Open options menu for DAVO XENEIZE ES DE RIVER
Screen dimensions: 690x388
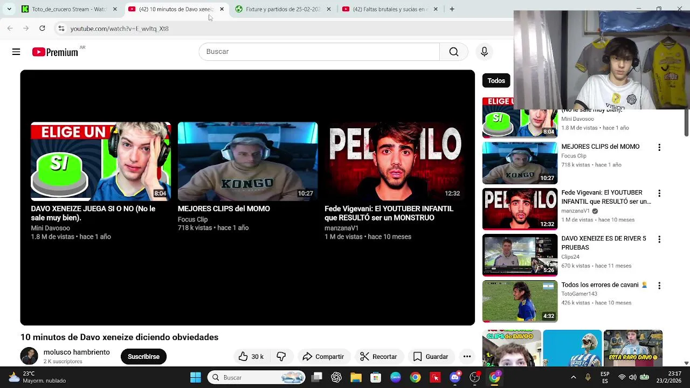click(659, 239)
